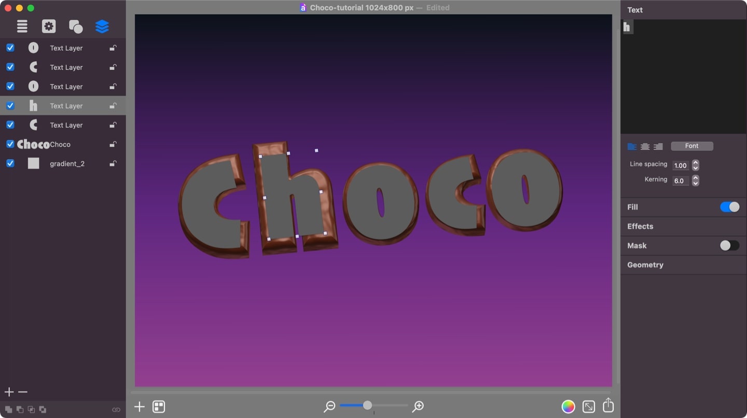Click the canvas resize icon near bottom right
The width and height of the screenshot is (747, 418).
point(588,407)
